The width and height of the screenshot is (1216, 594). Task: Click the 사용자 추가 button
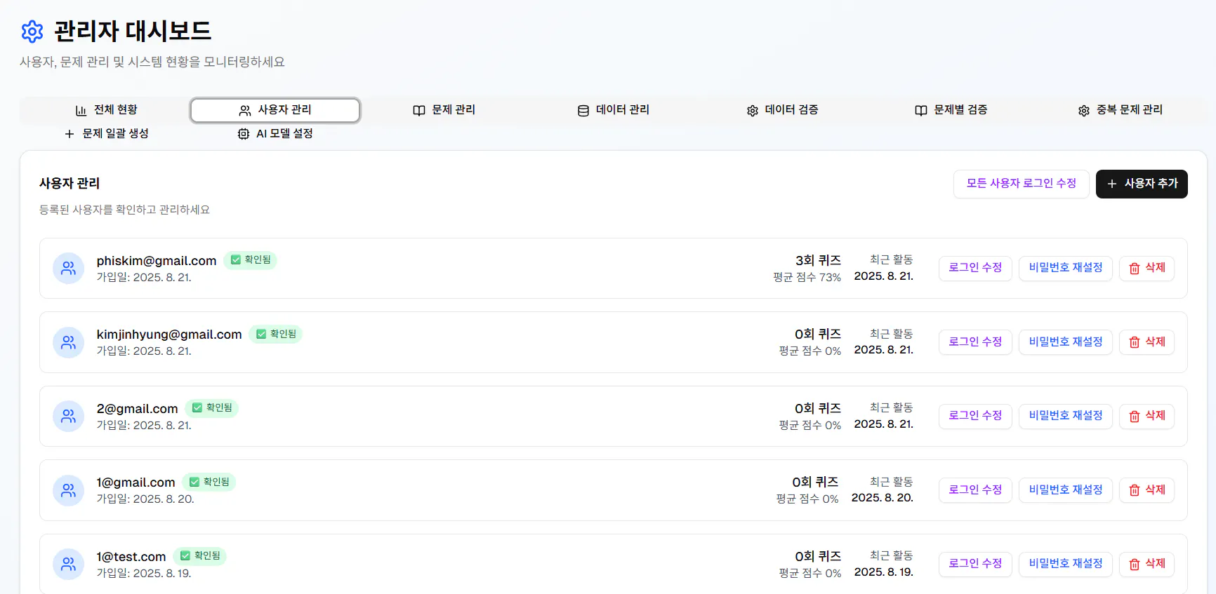pos(1142,184)
